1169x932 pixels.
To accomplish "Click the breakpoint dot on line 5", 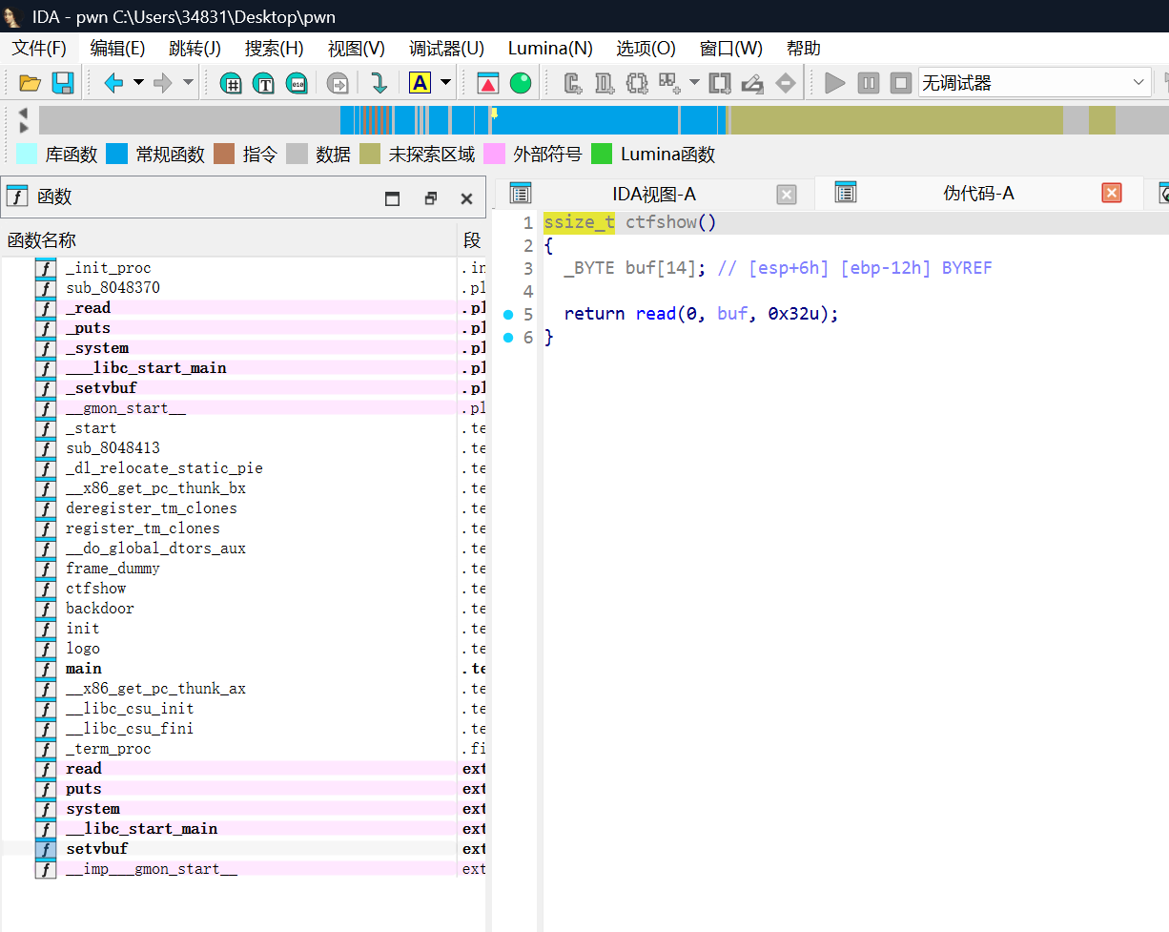I will click(x=507, y=314).
